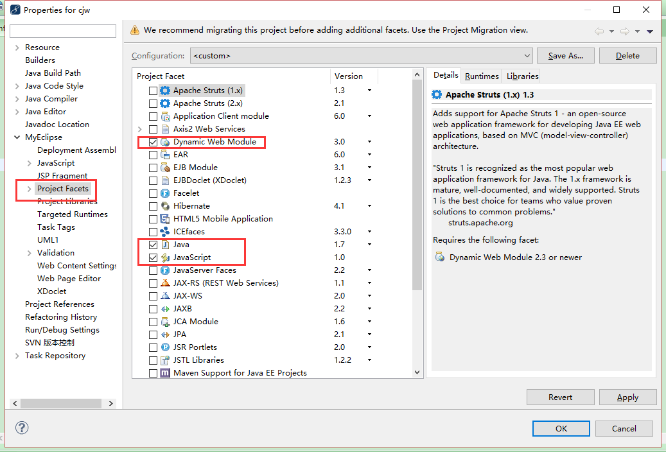Click the Axis2 Web Services document icon
Screen dimensions: 666x452
click(x=165, y=128)
